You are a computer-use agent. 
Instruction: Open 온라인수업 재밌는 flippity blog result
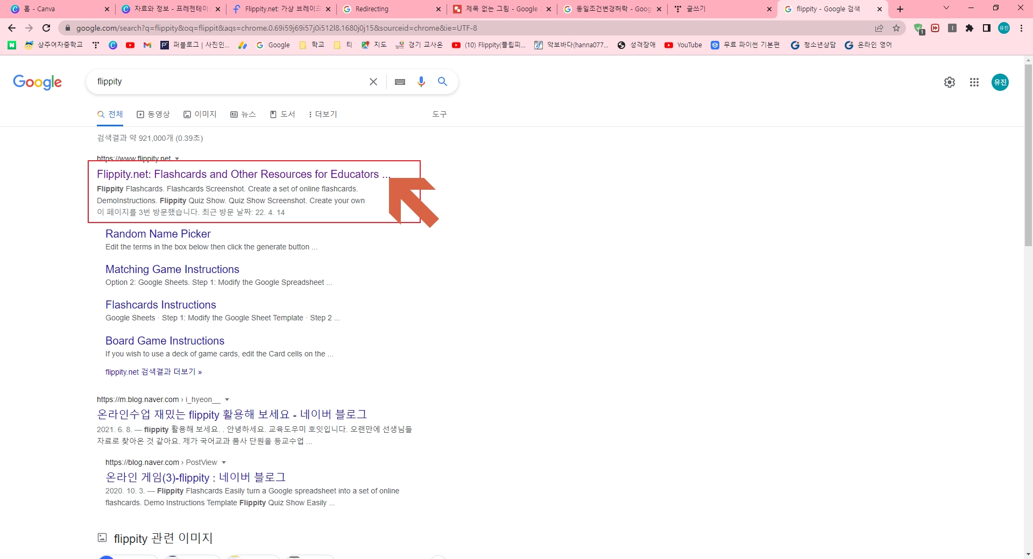pos(232,414)
